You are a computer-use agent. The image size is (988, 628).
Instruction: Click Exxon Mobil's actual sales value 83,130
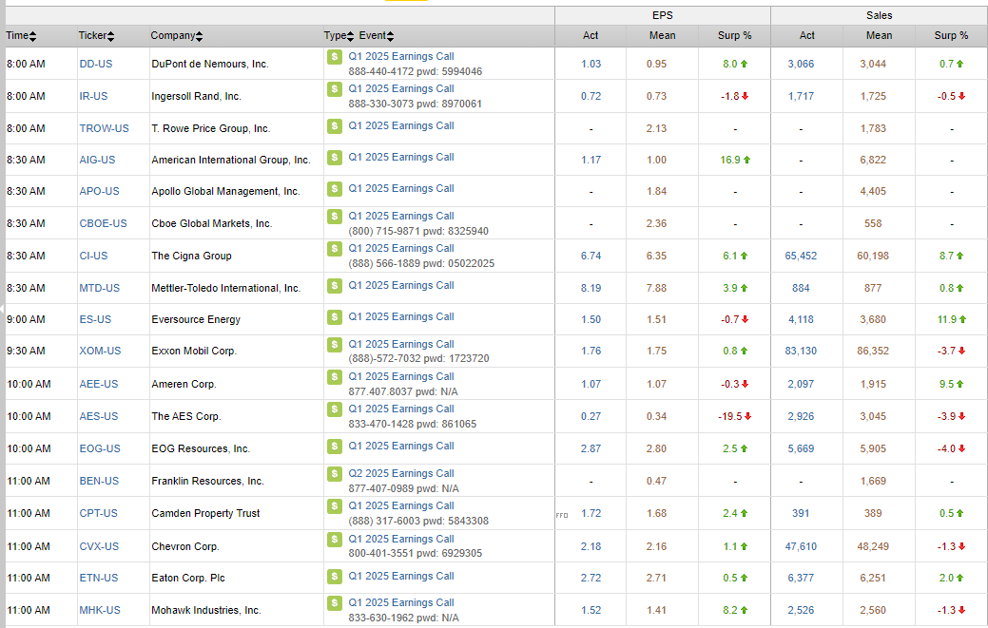[x=801, y=352]
